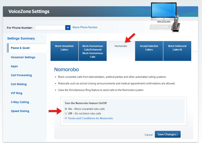202x143 pixels.
Task: Click the bullet text about telemarketers
Action: [x=112, y=77]
